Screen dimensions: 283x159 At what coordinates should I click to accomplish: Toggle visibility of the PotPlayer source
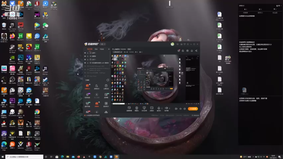[x=85, y=73]
